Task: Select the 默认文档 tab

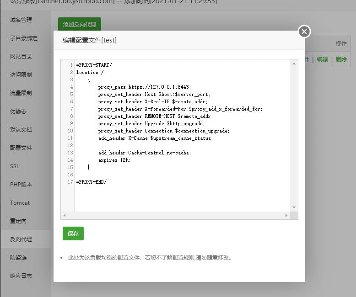Action: pos(21,130)
